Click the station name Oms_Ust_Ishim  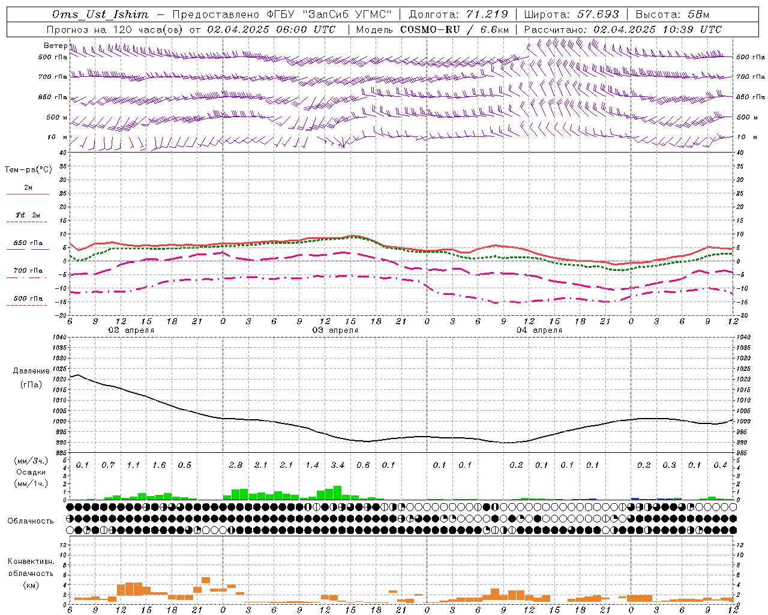[x=100, y=14]
